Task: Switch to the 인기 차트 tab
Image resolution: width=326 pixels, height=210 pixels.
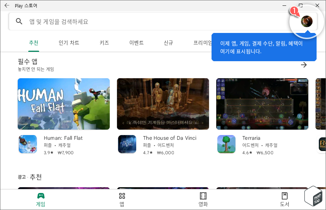Action: [x=69, y=43]
